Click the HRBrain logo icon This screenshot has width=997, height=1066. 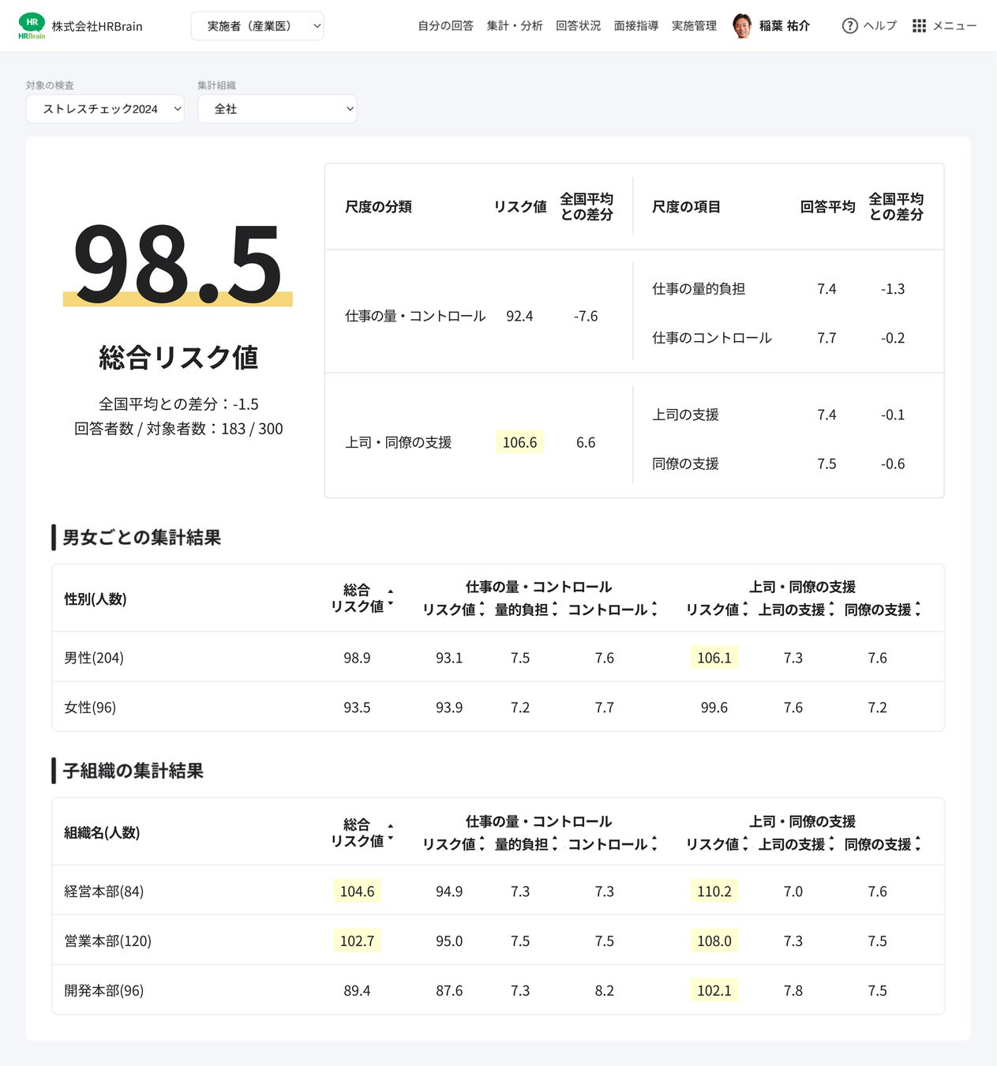(x=32, y=26)
